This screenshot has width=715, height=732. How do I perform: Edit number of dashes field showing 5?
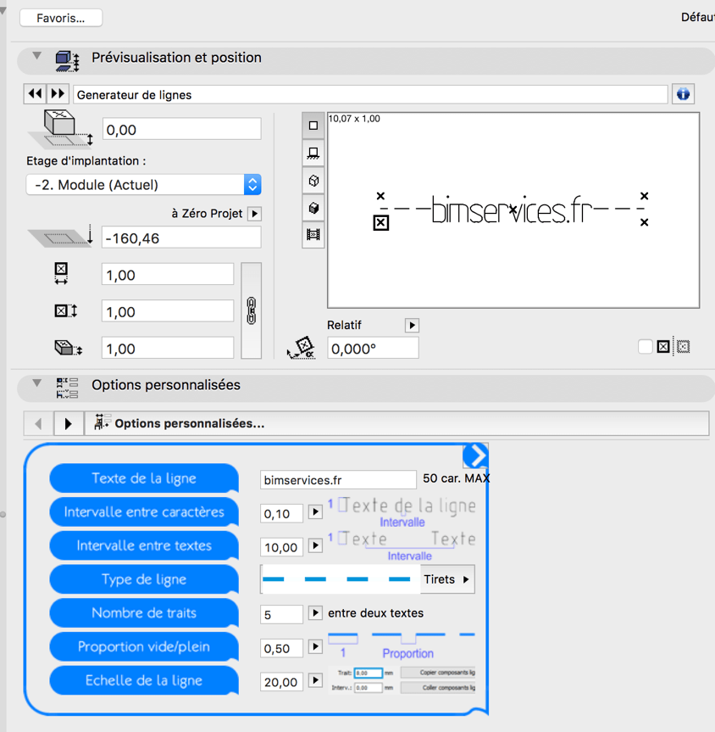pyautogui.click(x=282, y=614)
